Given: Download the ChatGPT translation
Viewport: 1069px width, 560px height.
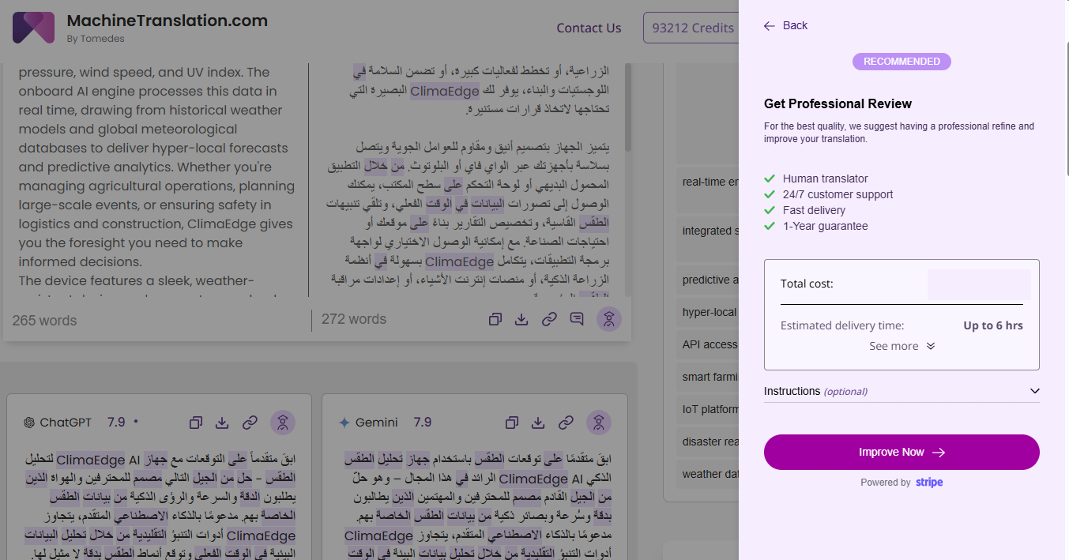Looking at the screenshot, I should pos(223,423).
